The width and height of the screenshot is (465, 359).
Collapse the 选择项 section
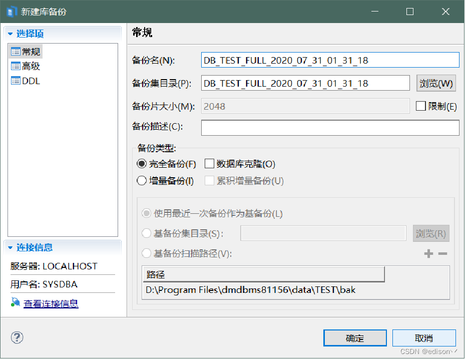coord(11,34)
